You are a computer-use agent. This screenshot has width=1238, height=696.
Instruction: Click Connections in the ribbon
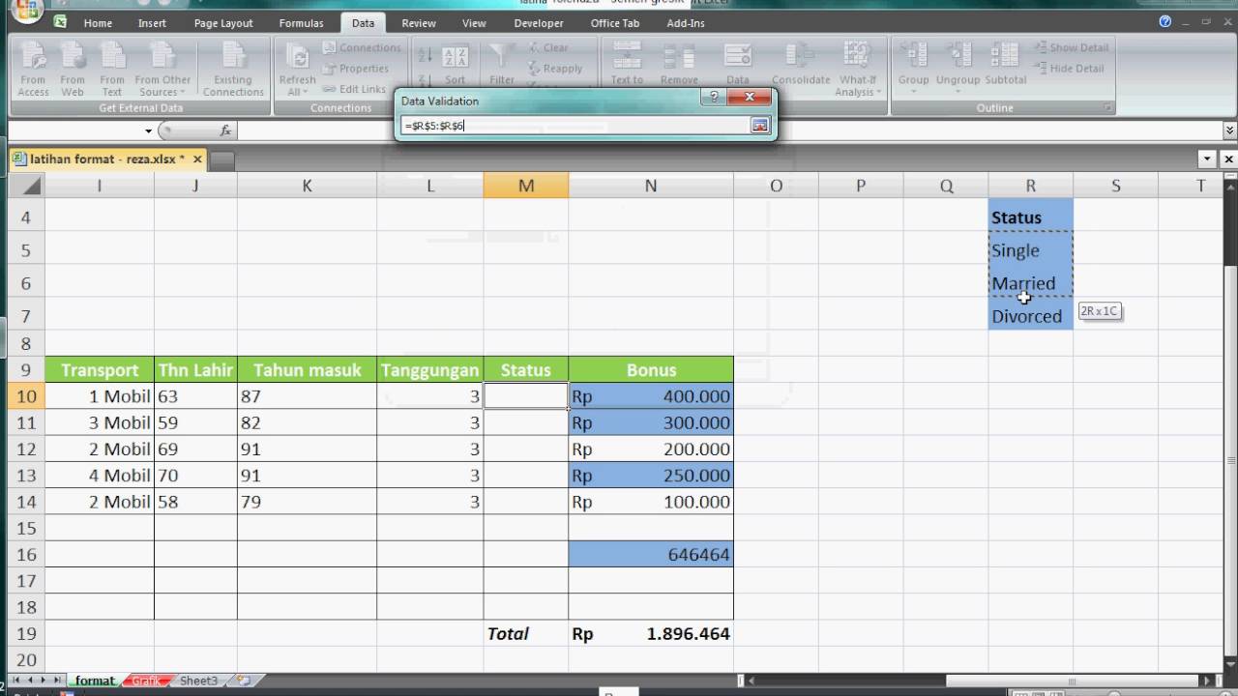361,47
